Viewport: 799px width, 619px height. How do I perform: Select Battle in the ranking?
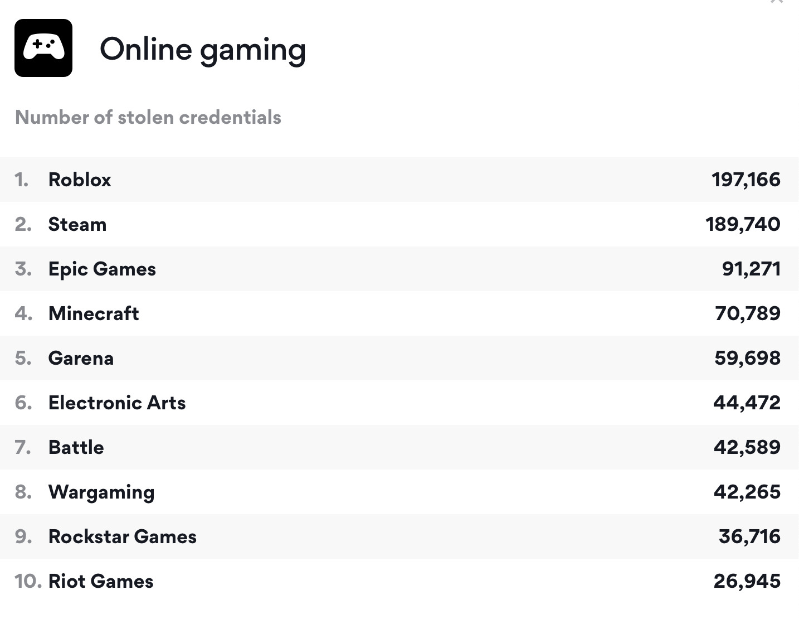click(76, 447)
